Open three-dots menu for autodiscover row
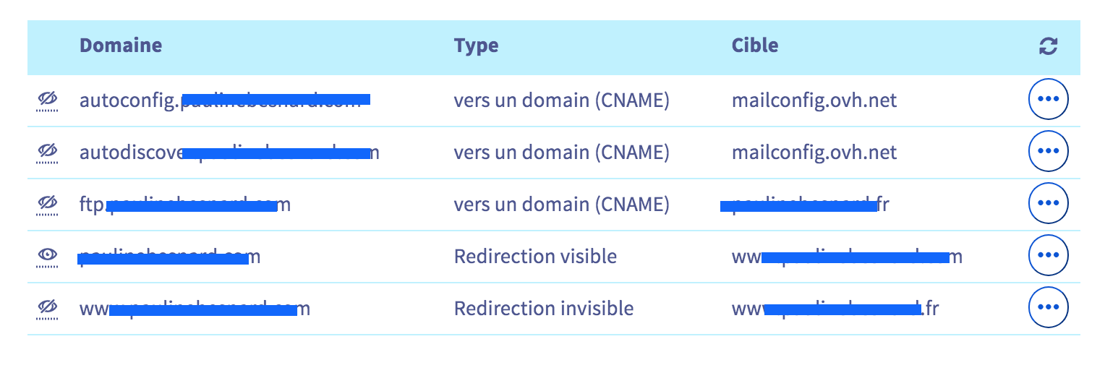Image resolution: width=1105 pixels, height=373 pixels. (1048, 153)
